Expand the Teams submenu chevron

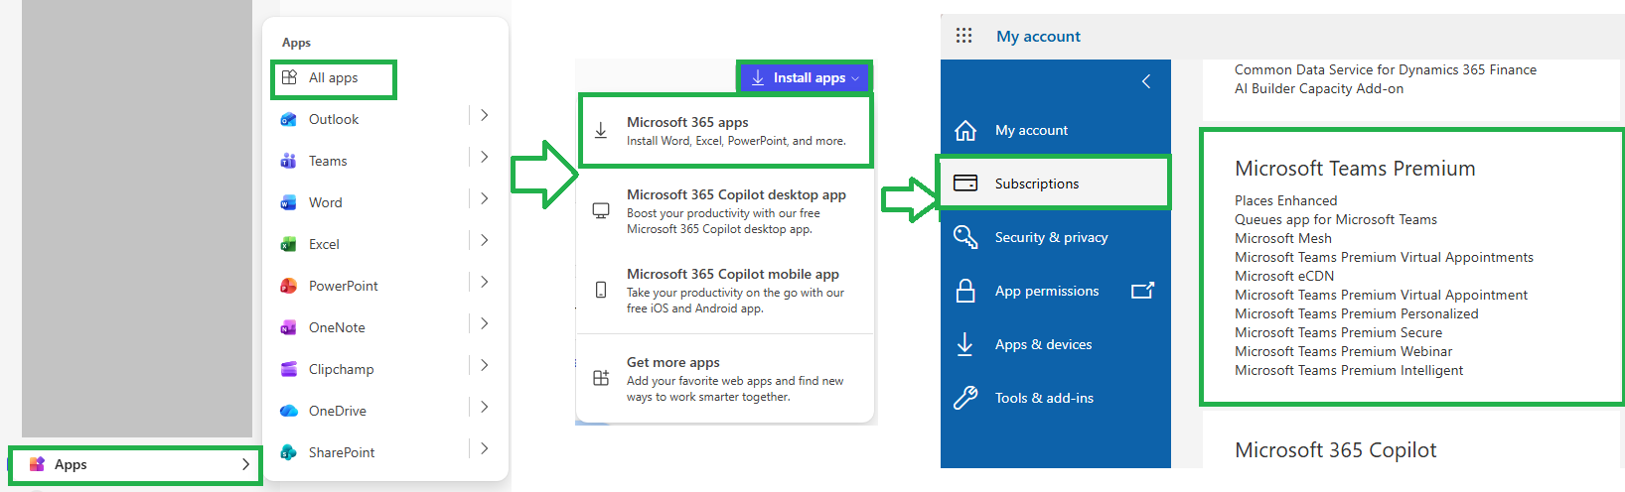point(484,157)
